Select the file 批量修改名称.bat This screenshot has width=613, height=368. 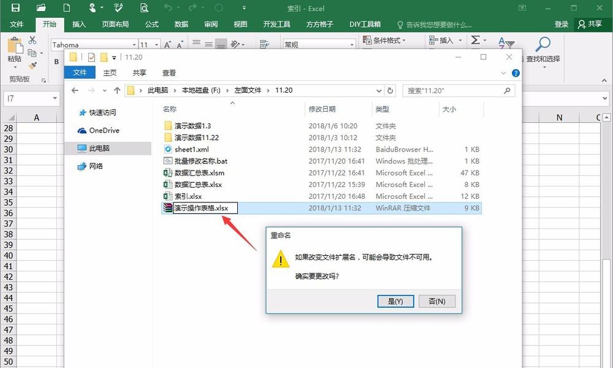coord(201,161)
